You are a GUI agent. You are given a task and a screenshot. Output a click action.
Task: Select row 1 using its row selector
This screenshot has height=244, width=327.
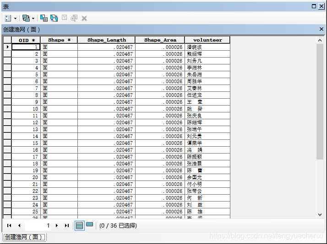(x=7, y=47)
